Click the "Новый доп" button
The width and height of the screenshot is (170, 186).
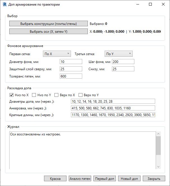tap(129, 178)
